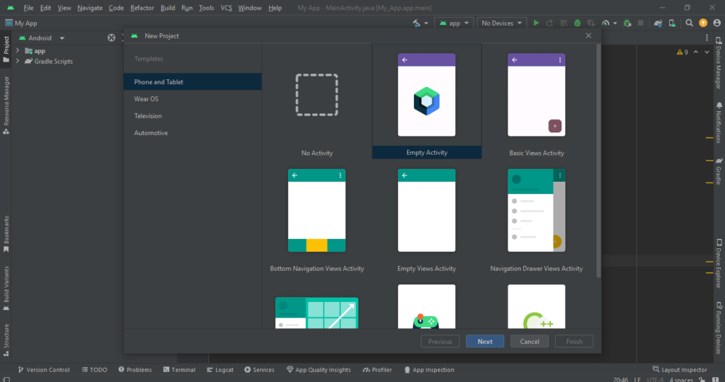Expand the app module tree node
The image size is (725, 382).
(x=18, y=51)
